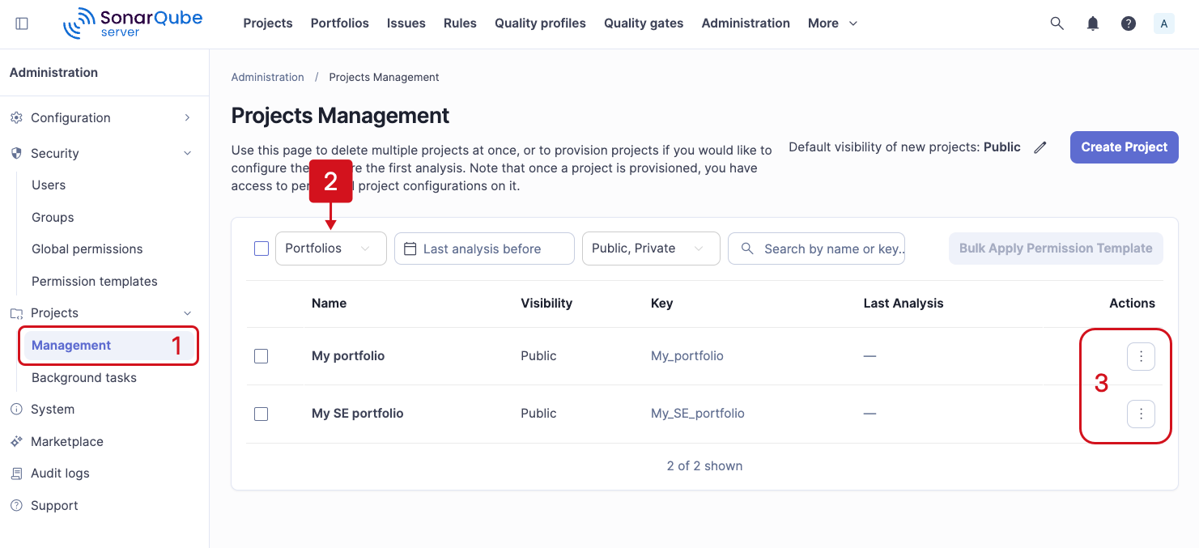Screen dimensions: 1199x548
Task: Open System in sidebar
Action: (53, 410)
